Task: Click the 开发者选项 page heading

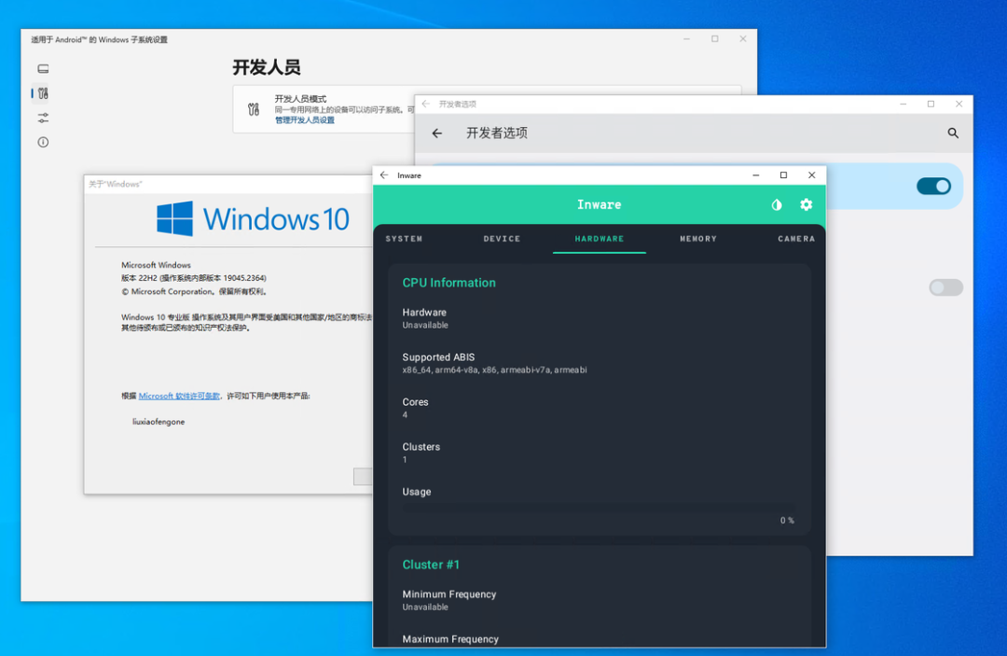Action: [496, 133]
